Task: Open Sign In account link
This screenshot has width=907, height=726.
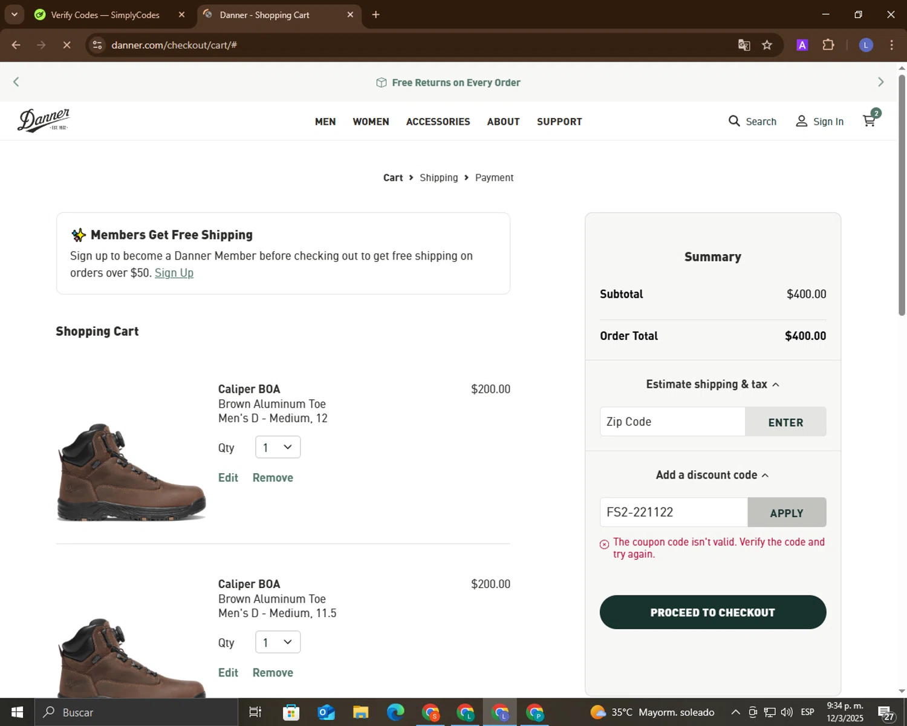Action: click(819, 121)
